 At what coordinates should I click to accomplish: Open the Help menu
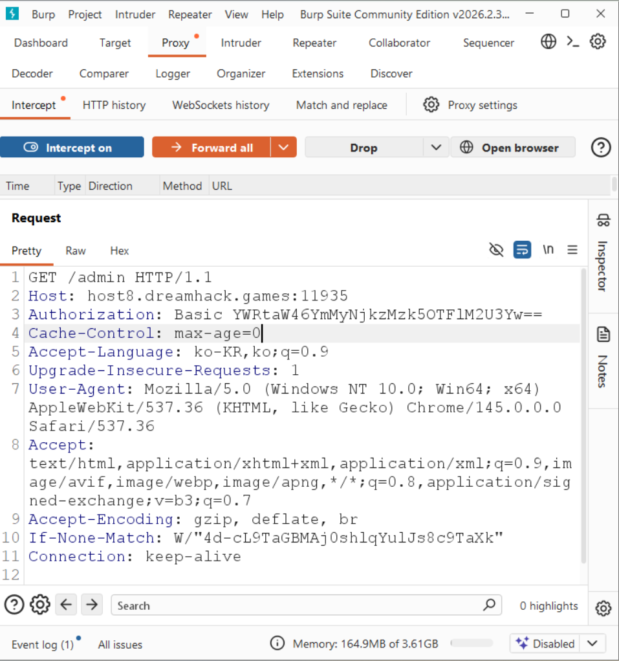point(272,14)
